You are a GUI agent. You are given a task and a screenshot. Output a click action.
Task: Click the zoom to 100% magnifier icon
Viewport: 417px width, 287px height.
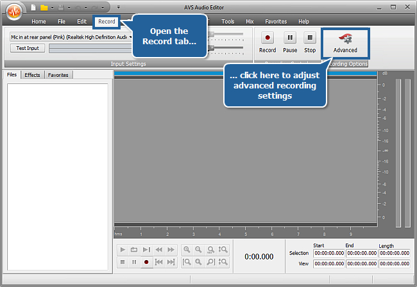(210, 250)
